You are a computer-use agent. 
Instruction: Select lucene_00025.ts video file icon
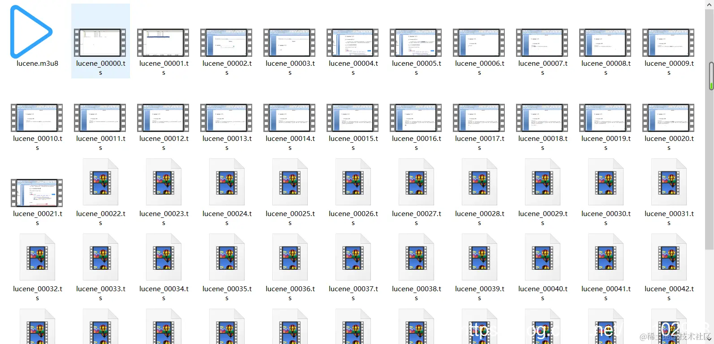[x=290, y=182]
